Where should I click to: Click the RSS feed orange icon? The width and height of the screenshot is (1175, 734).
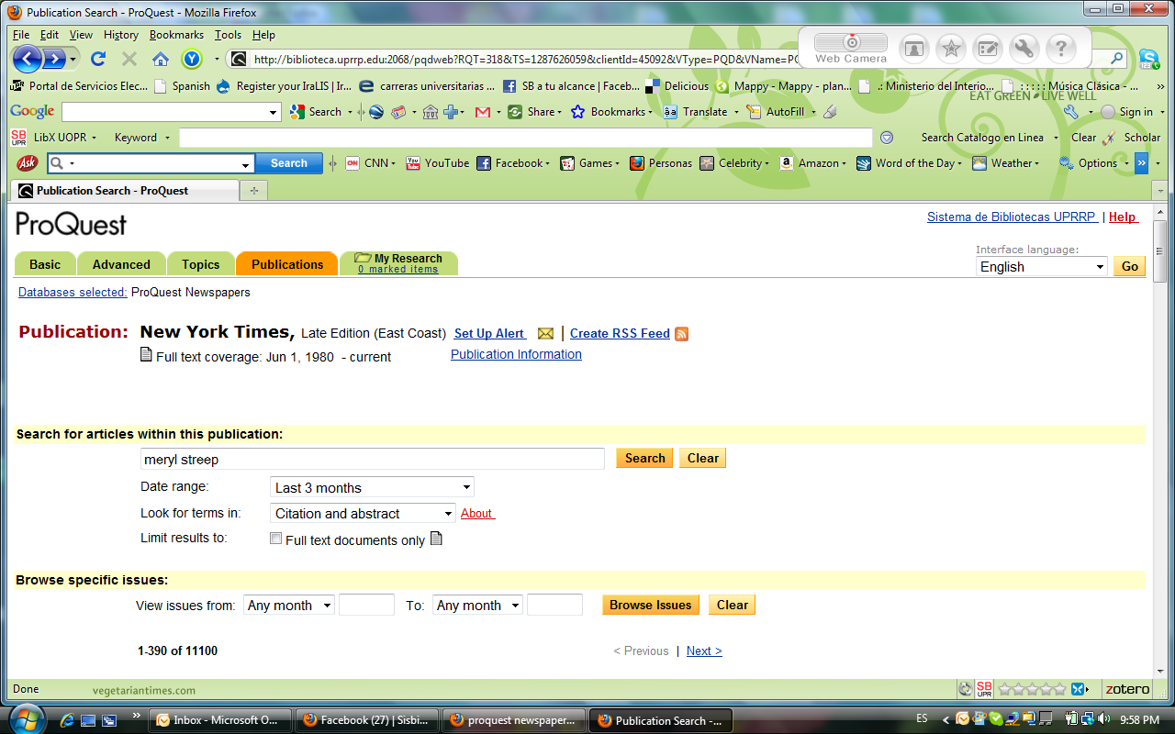[x=681, y=334]
